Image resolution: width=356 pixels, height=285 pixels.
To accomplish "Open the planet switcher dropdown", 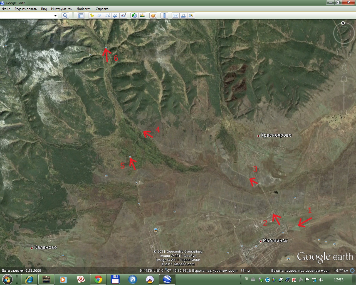I will pyautogui.click(x=153, y=16).
